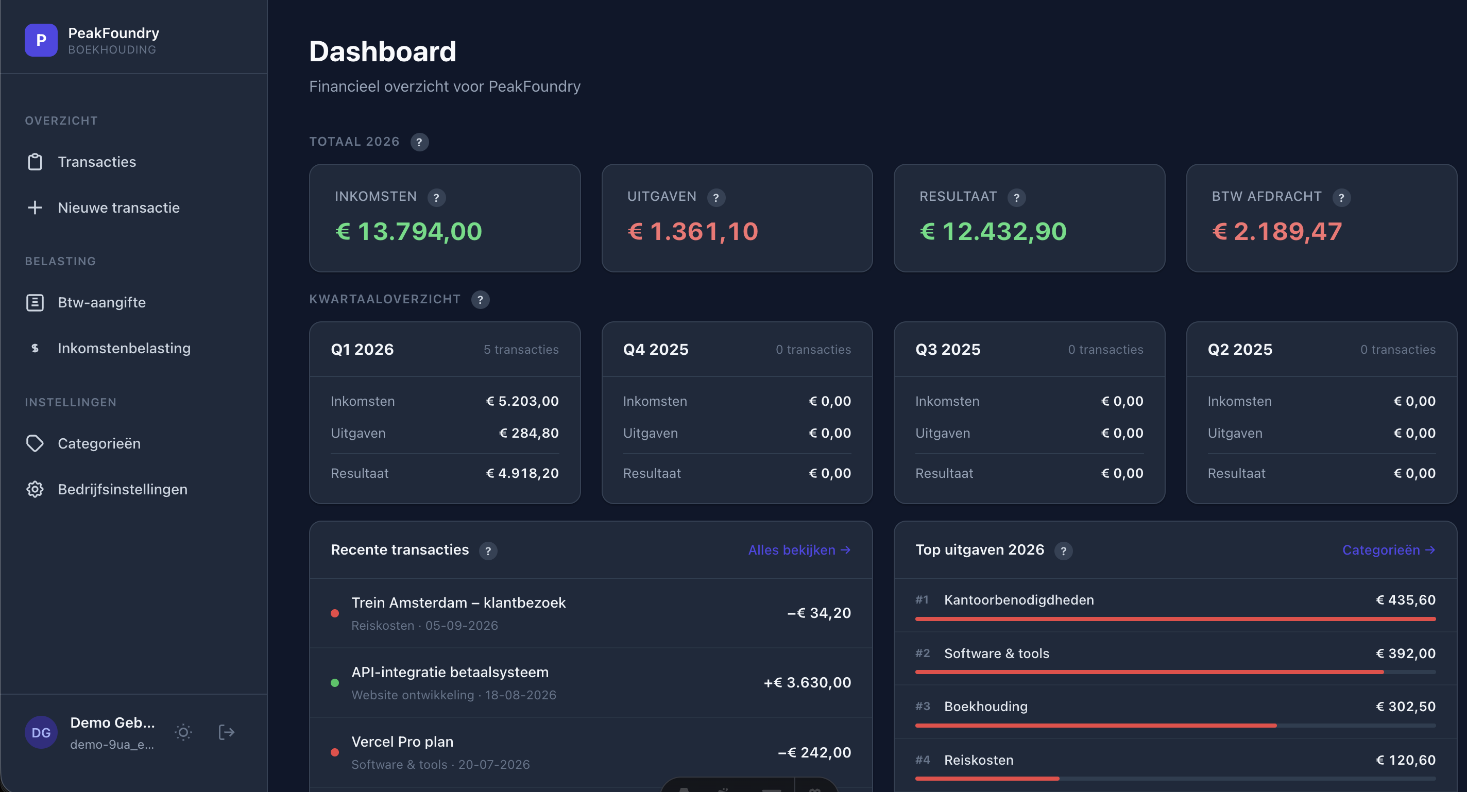Click Reiskosten #4 row
The height and width of the screenshot is (792, 1467).
tap(1175, 765)
